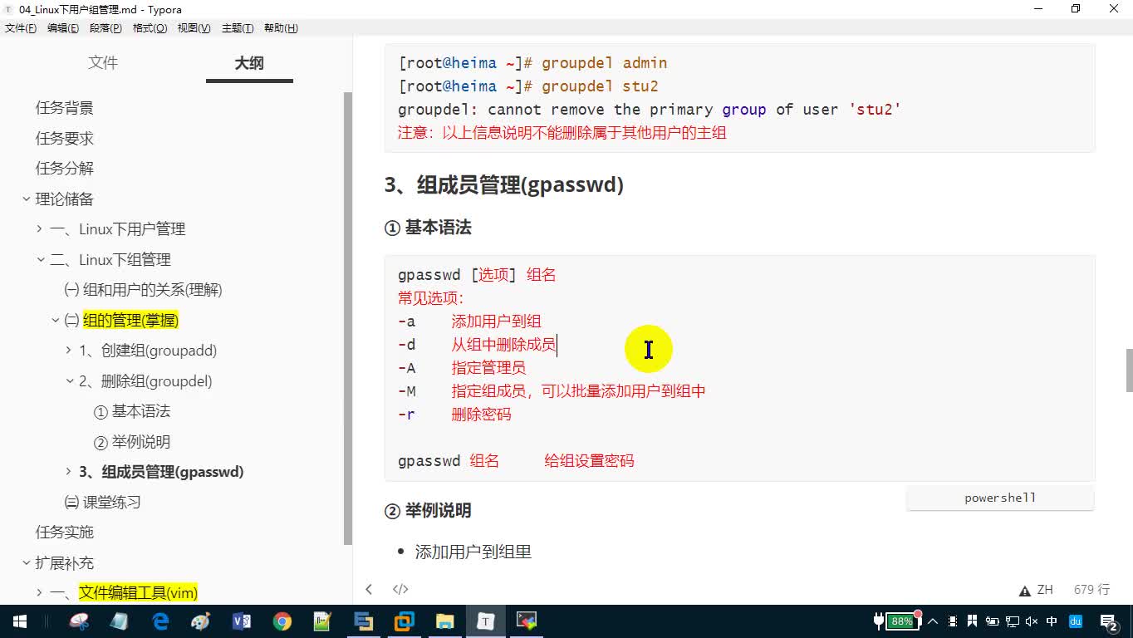
Task: Collapse 二、Linux下组管理 outline node
Action: click(x=40, y=259)
